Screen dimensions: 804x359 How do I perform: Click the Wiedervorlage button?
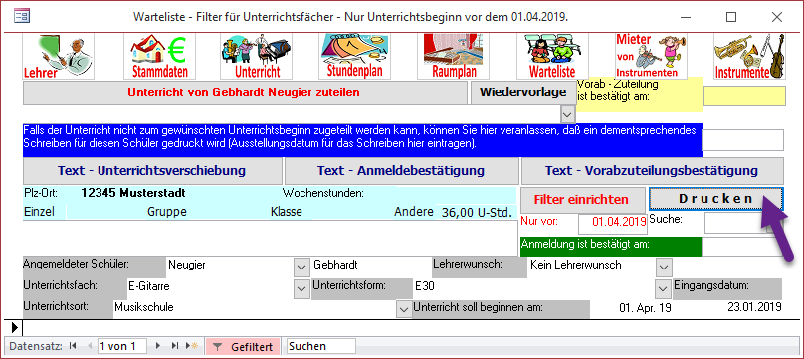click(x=523, y=92)
